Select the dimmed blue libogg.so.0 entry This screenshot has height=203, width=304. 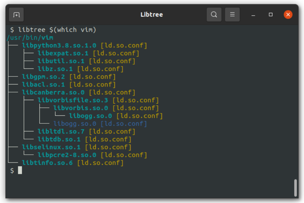75,123
